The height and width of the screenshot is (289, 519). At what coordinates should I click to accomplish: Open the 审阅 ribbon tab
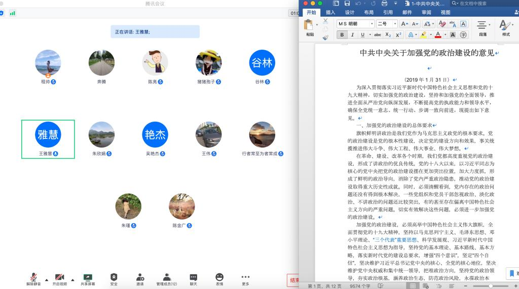coord(426,13)
